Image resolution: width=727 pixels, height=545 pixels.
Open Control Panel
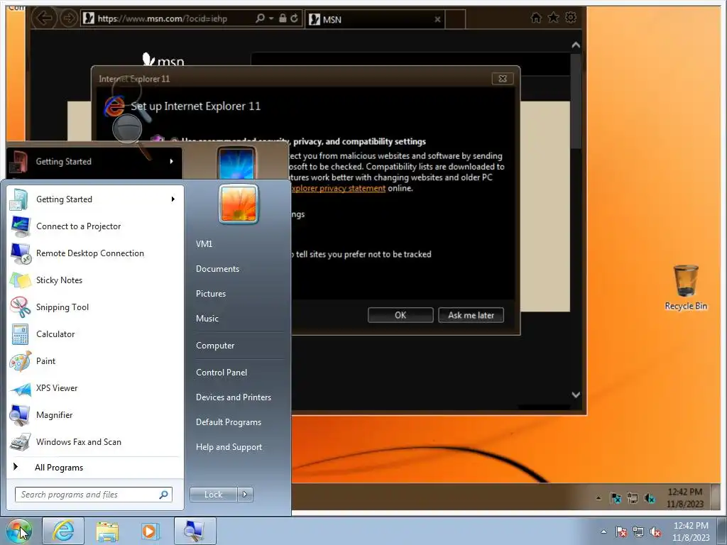coord(222,372)
